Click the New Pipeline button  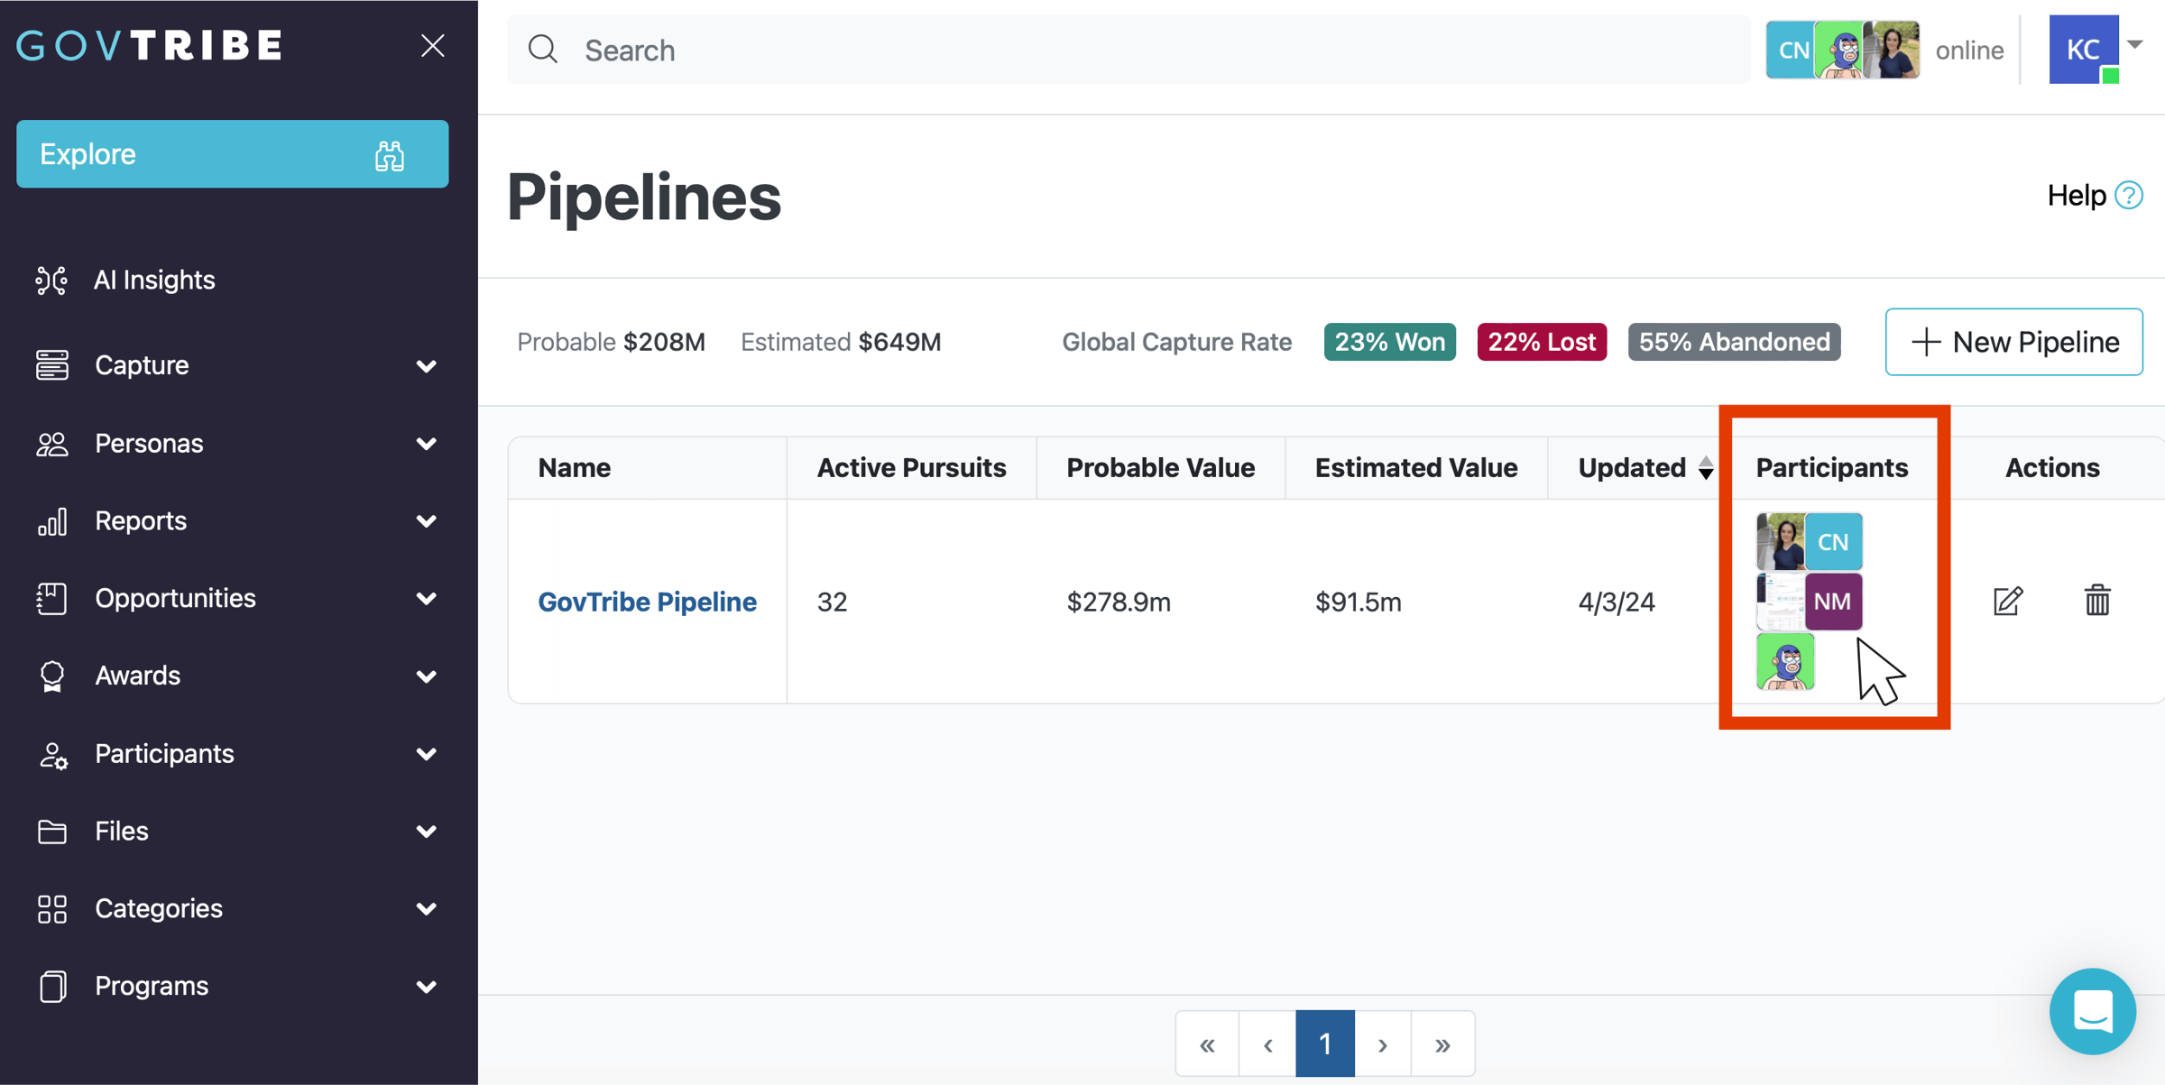(x=2013, y=342)
